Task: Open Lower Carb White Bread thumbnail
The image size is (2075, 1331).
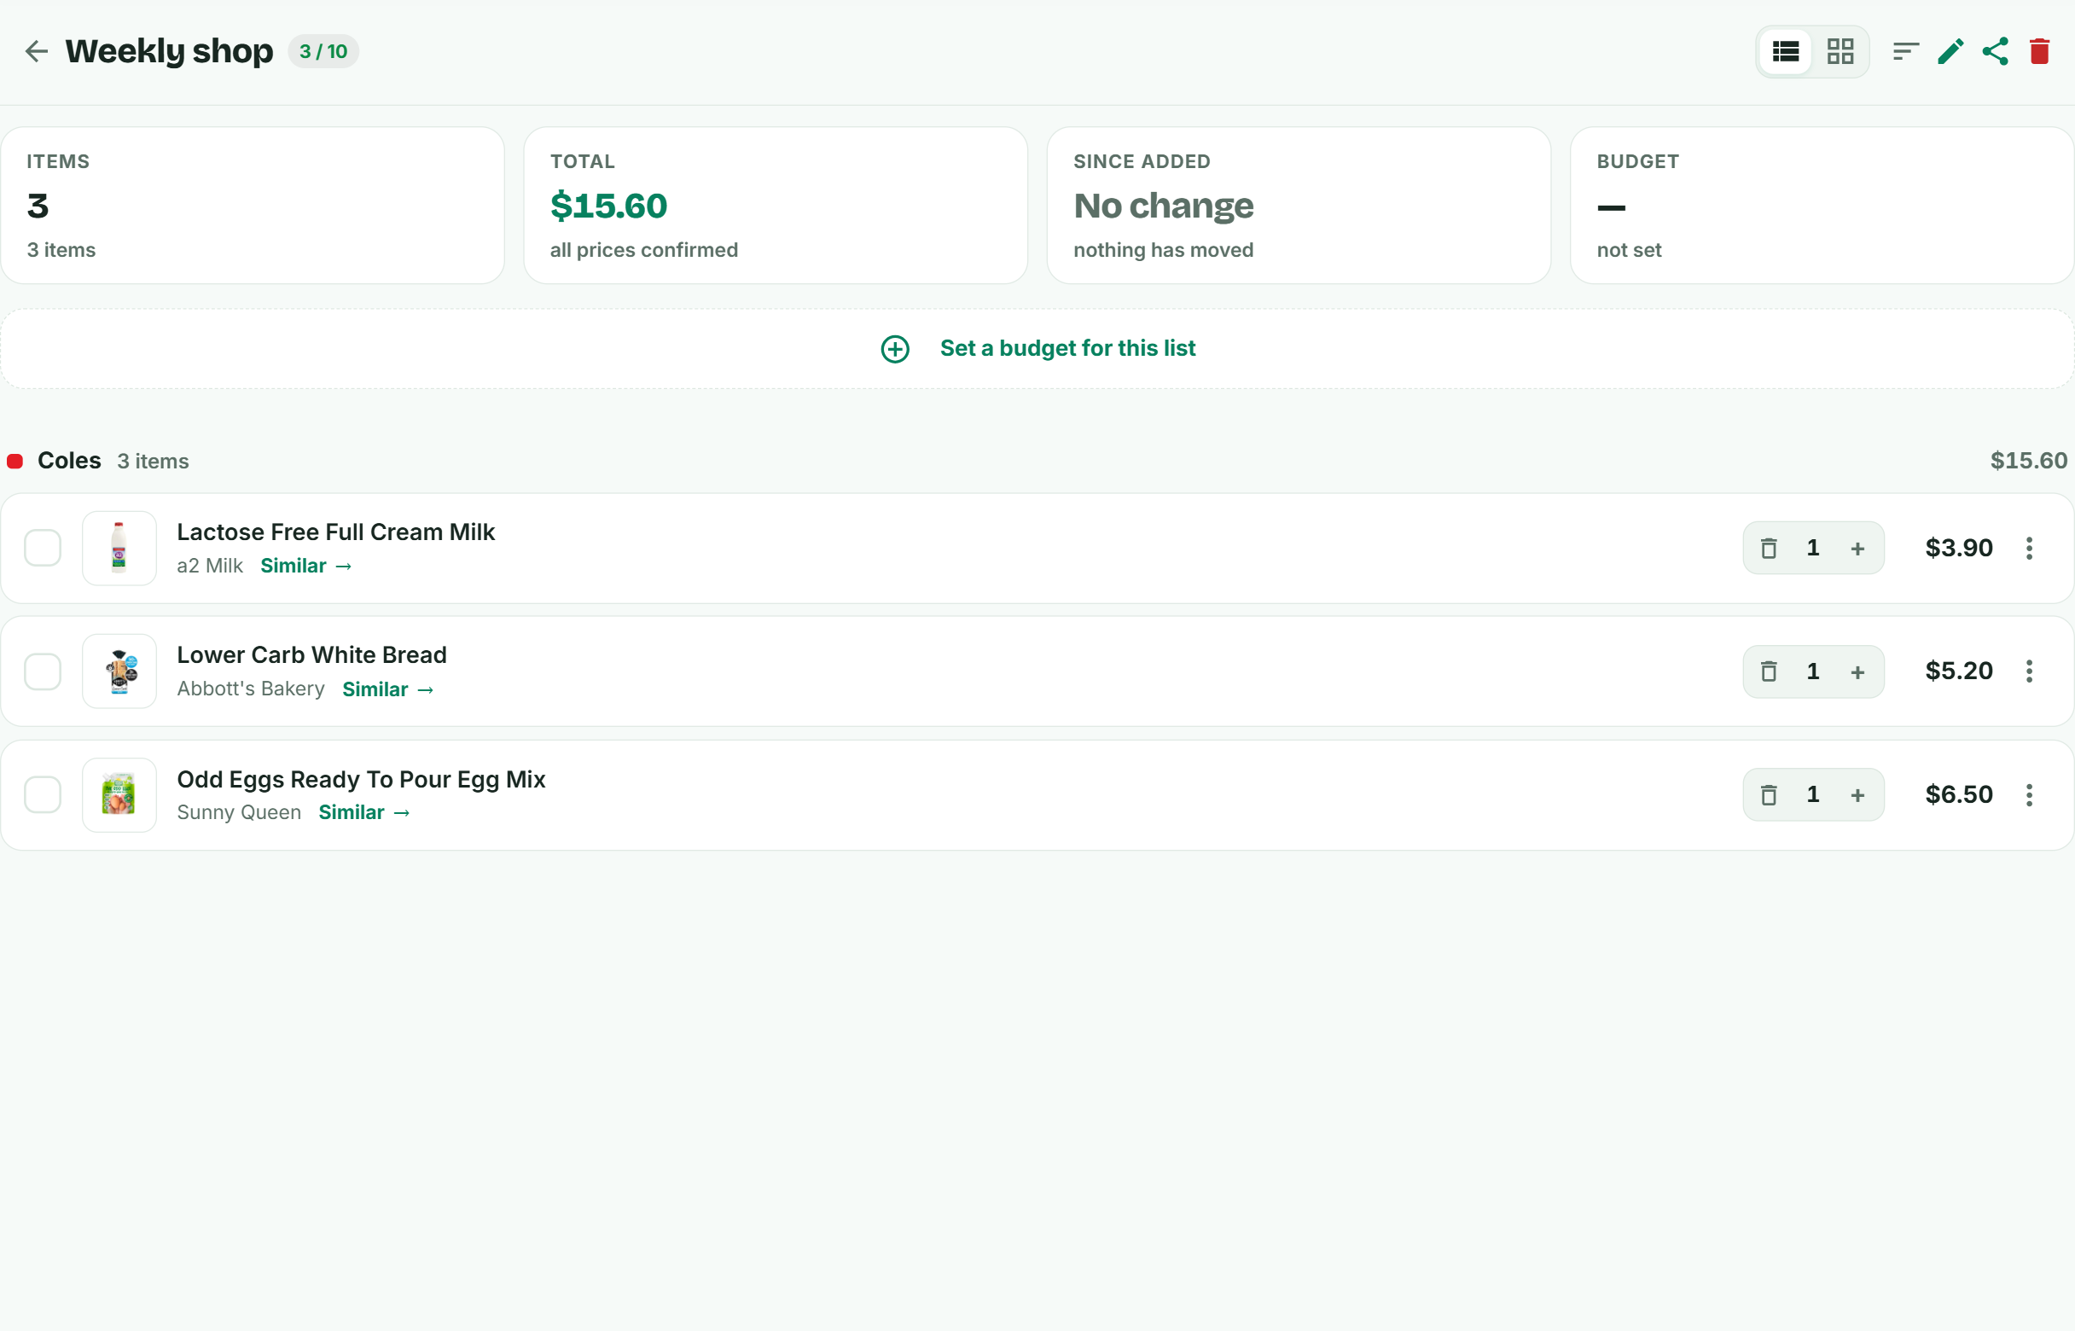Action: (x=119, y=671)
